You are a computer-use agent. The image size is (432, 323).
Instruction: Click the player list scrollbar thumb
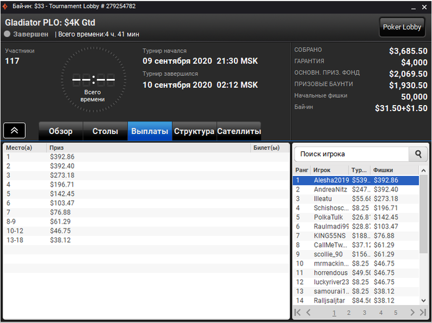(x=423, y=214)
